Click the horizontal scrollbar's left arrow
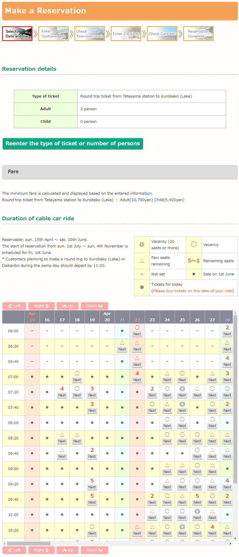The image size is (239, 557). click(x=4, y=544)
